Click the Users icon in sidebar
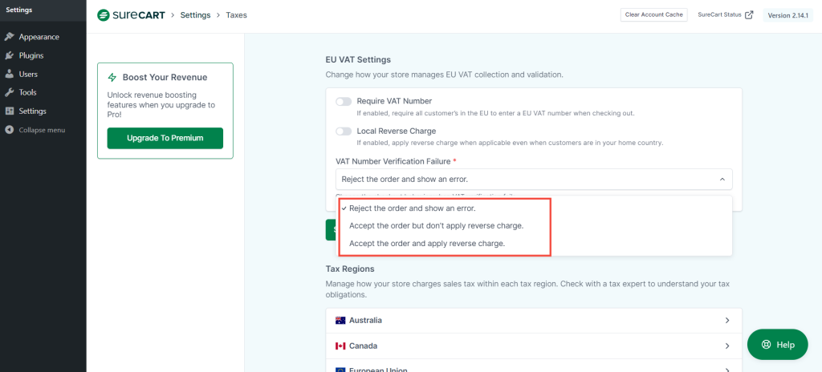 tap(10, 74)
